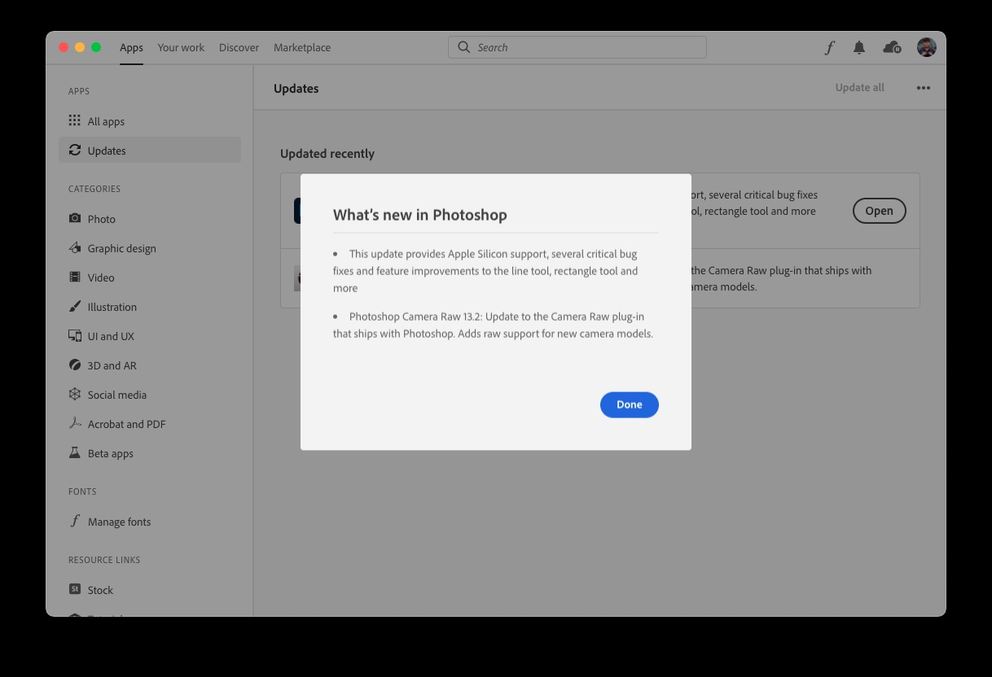992x677 pixels.
Task: Open the Marketplace tab
Action: [x=302, y=48]
